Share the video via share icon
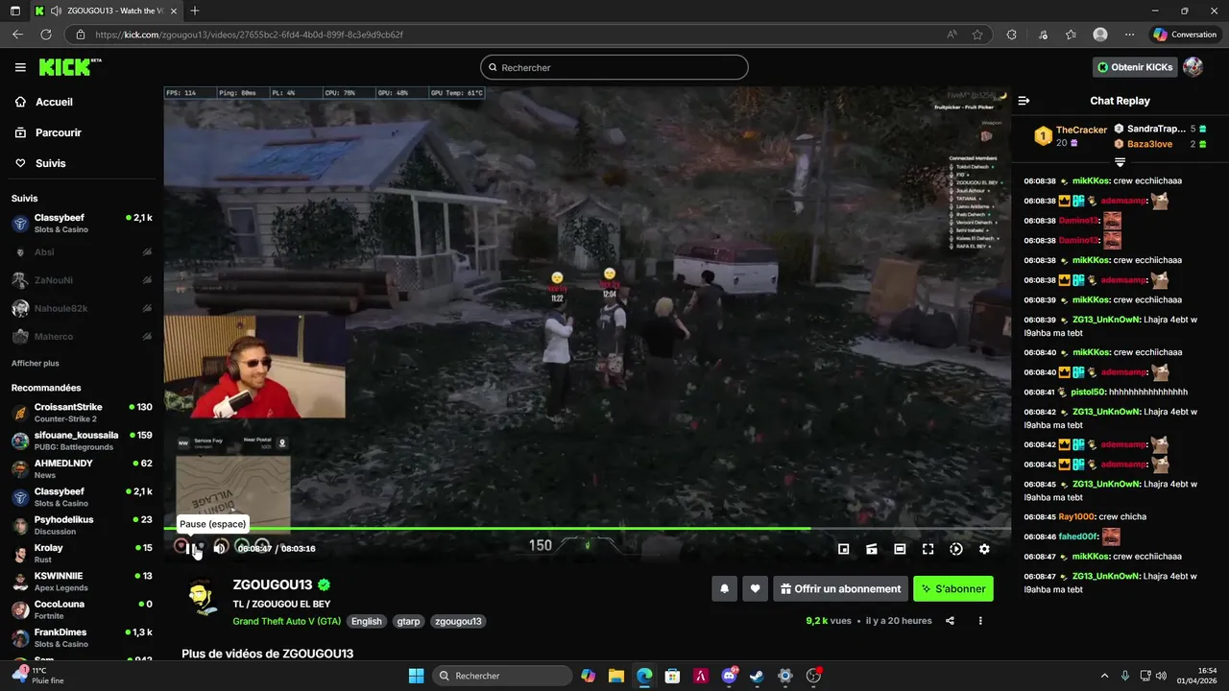The width and height of the screenshot is (1229, 691). click(x=950, y=621)
